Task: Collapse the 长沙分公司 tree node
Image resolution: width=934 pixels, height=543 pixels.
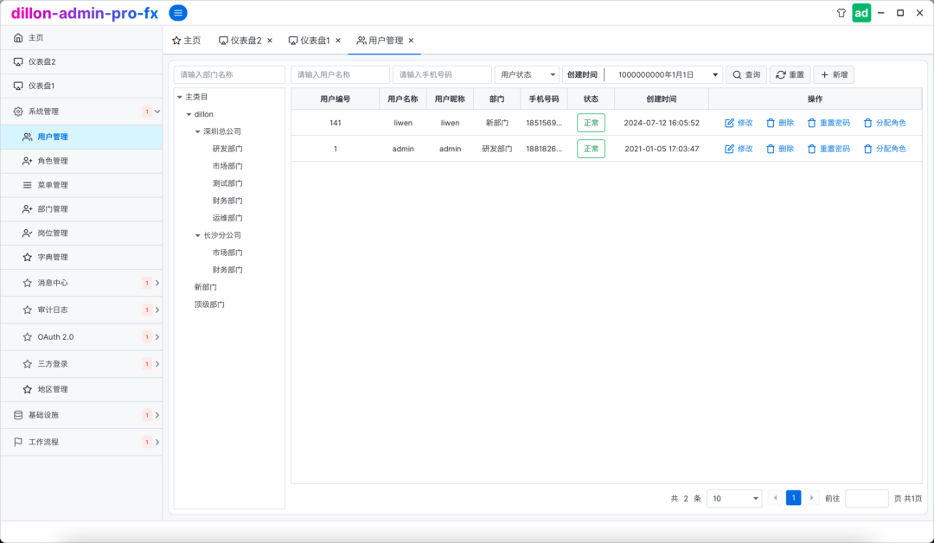Action: tap(197, 235)
